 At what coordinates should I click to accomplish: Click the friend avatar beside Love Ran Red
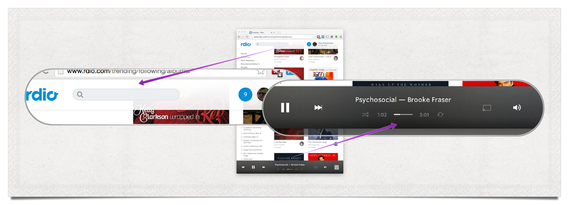(302, 144)
